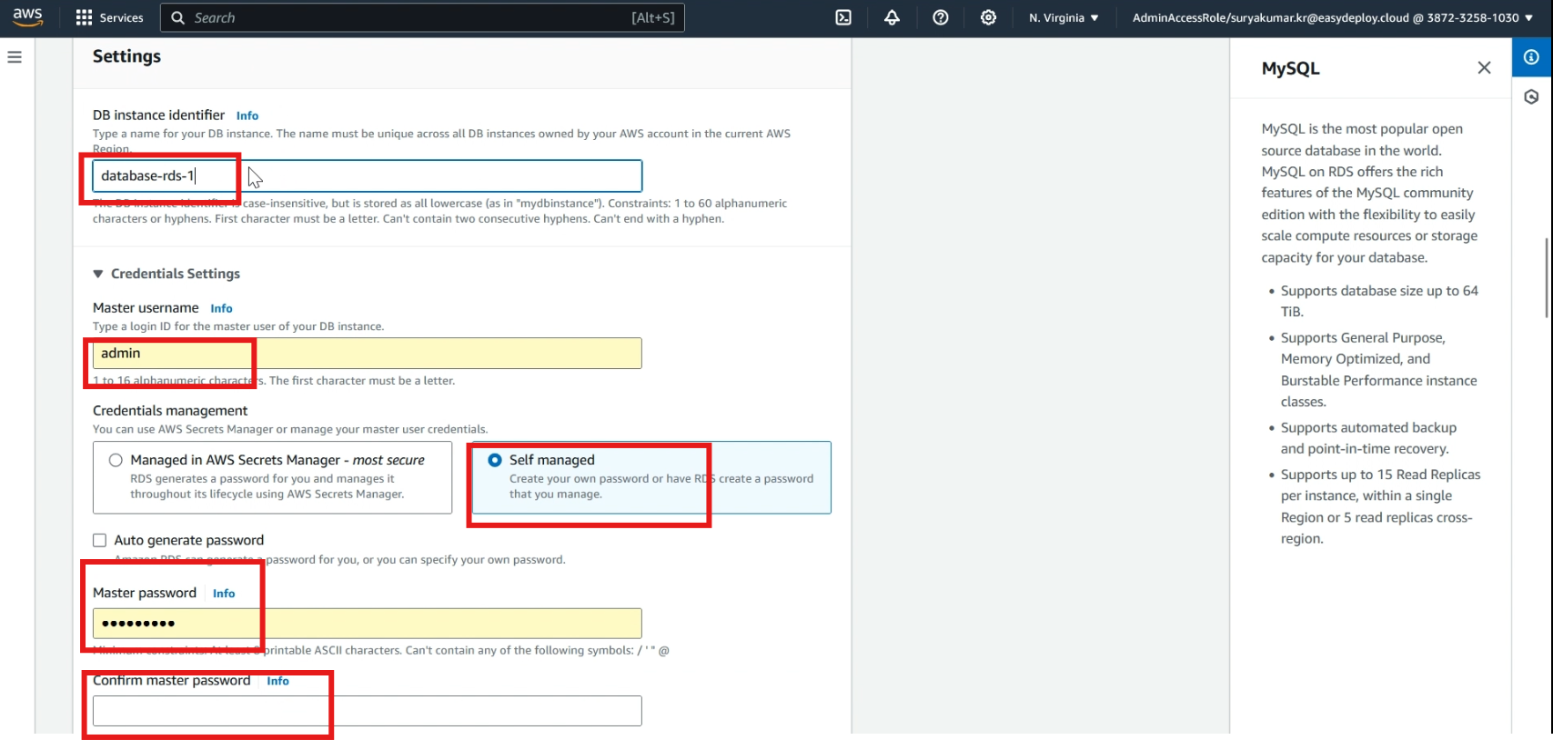Collapse the Credentials Settings section
The image size is (1553, 740).
point(166,274)
